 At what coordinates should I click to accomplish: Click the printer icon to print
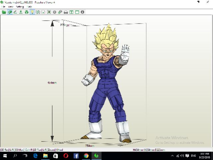point(66,12)
